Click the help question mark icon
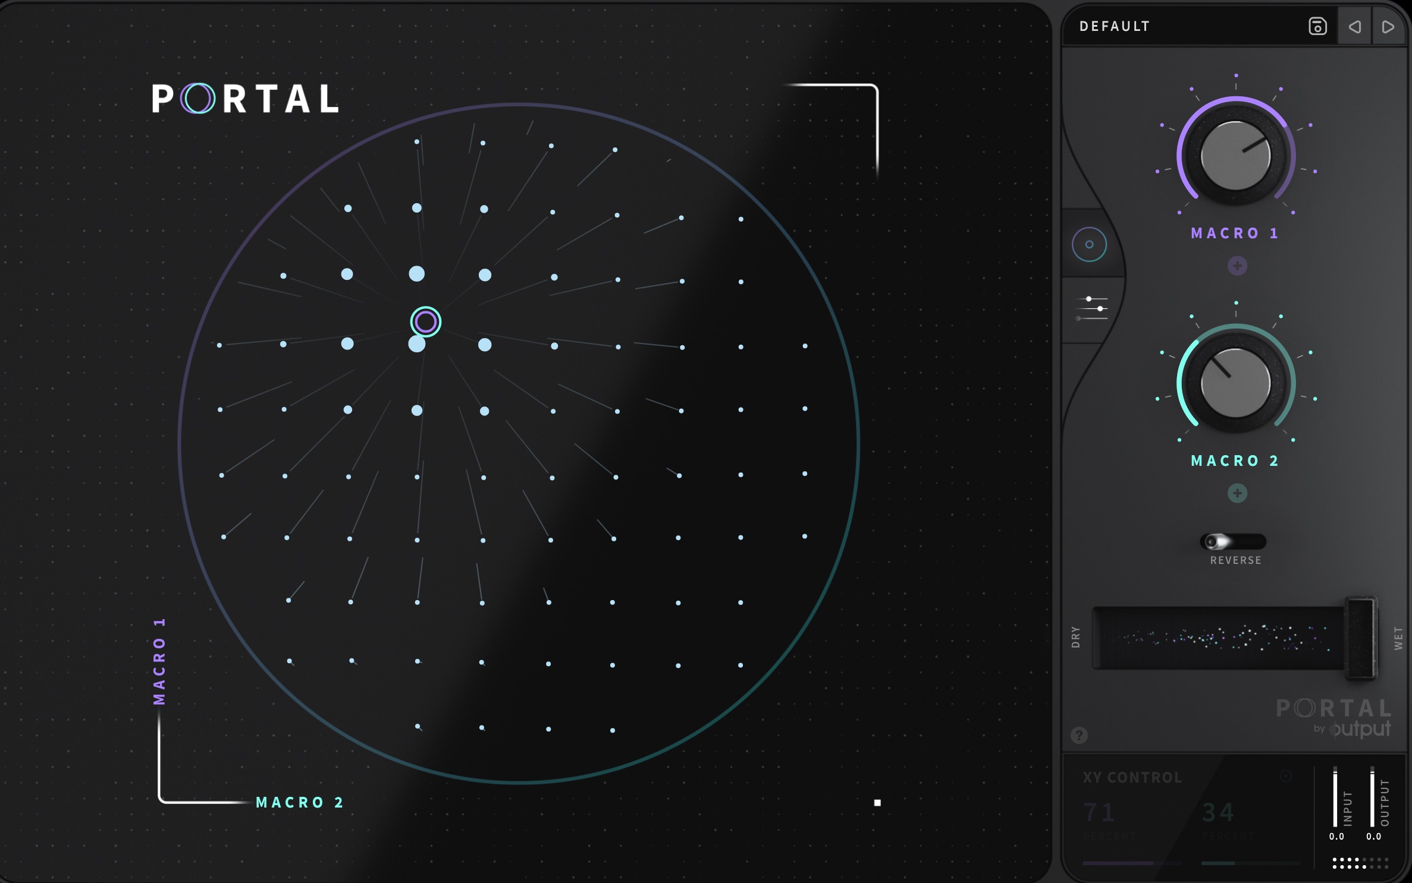This screenshot has height=883, width=1412. coord(1080,736)
